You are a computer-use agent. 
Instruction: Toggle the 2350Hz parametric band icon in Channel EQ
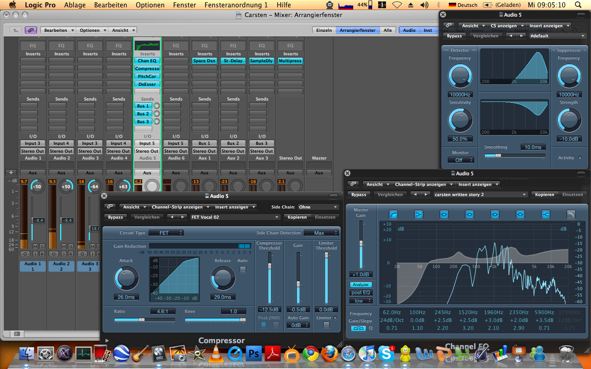click(x=520, y=214)
